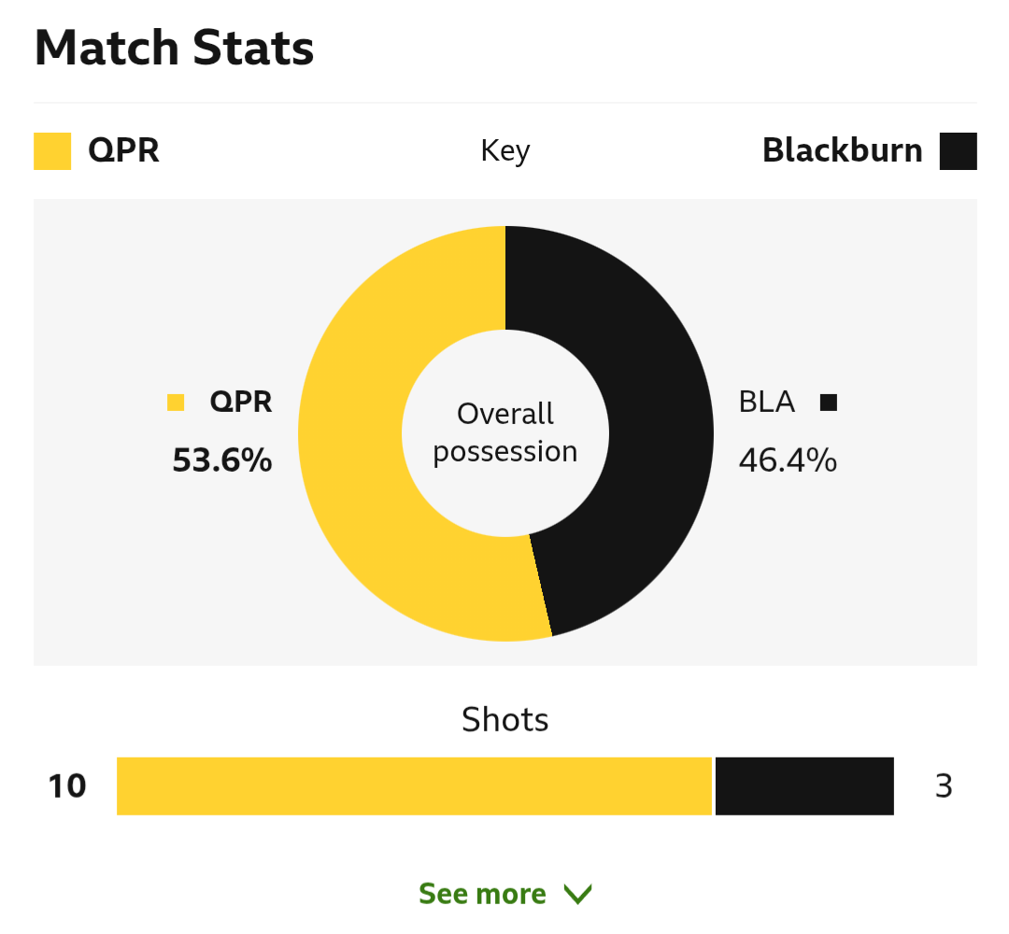This screenshot has width=1009, height=934.
Task: Click the black Blackburn shots bar
Action: pyautogui.click(x=804, y=786)
